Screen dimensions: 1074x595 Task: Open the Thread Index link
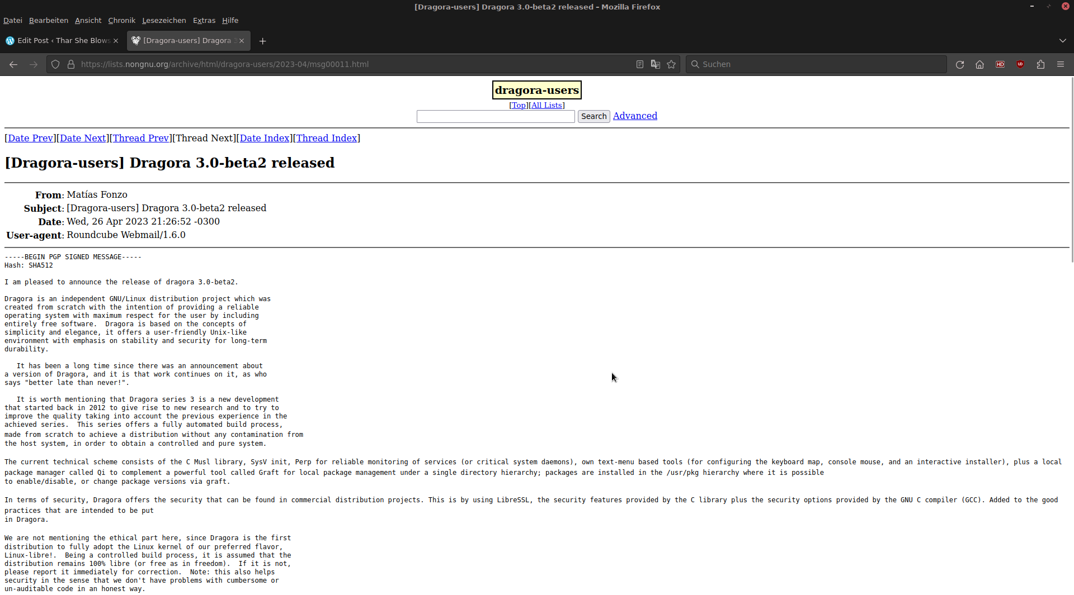point(327,138)
